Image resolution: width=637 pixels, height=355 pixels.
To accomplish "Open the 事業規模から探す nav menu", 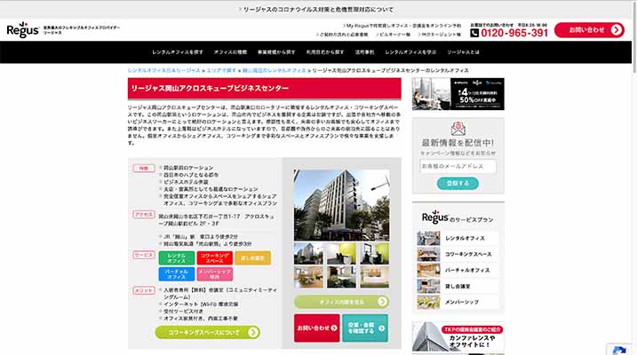I will [276, 52].
